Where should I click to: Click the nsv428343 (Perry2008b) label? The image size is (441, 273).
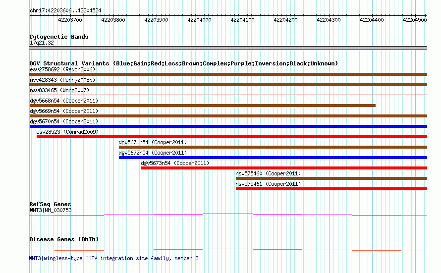pos(62,80)
